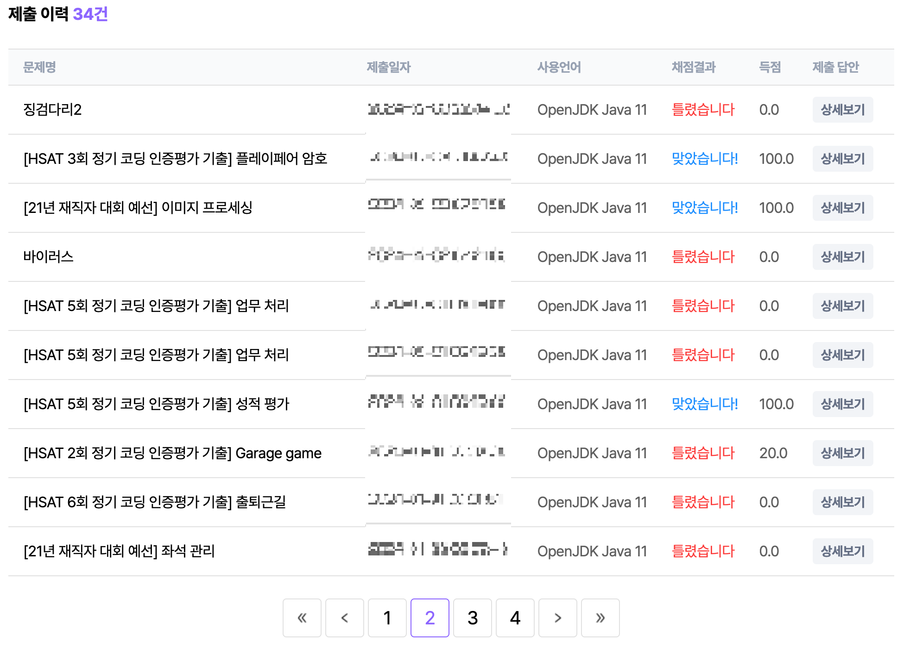The width and height of the screenshot is (910, 648).
Task: View submitted answer for 바이러스
Action: (x=842, y=257)
